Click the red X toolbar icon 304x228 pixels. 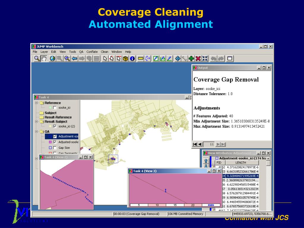pos(198,58)
